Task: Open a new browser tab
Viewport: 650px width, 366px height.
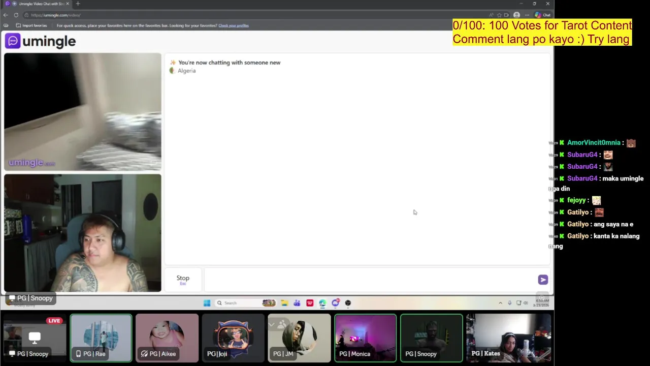Action: (78, 4)
